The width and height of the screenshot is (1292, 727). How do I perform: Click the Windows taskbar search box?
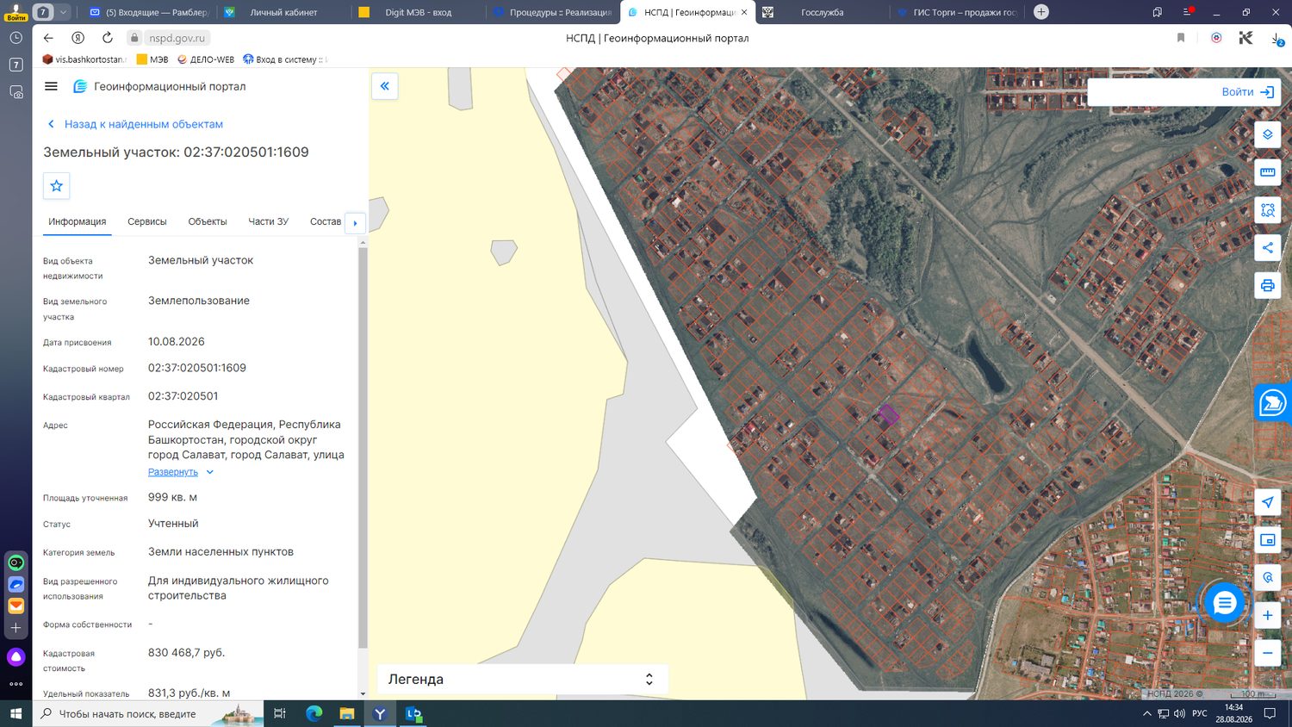pyautogui.click(x=147, y=714)
